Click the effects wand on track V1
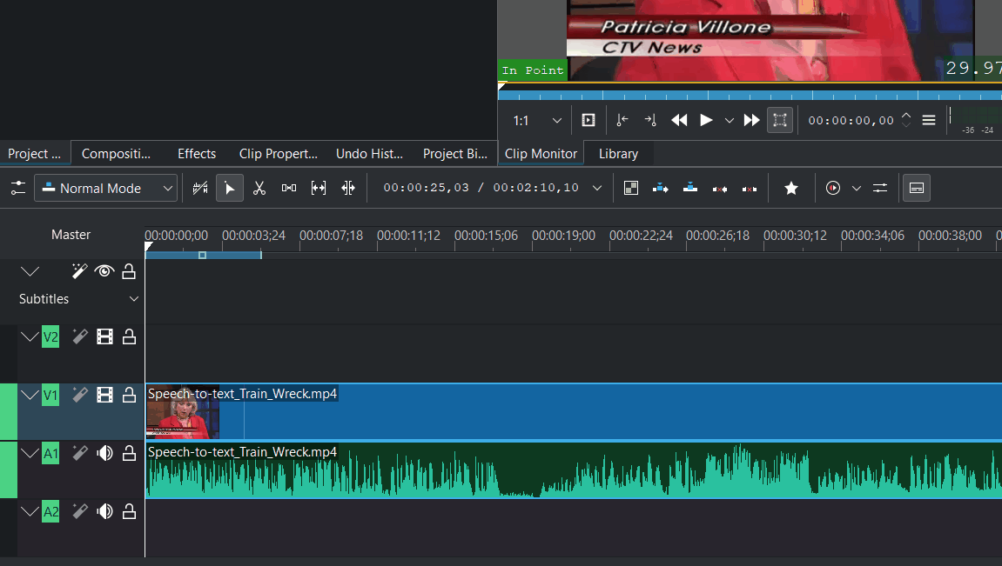1002x566 pixels. point(80,396)
